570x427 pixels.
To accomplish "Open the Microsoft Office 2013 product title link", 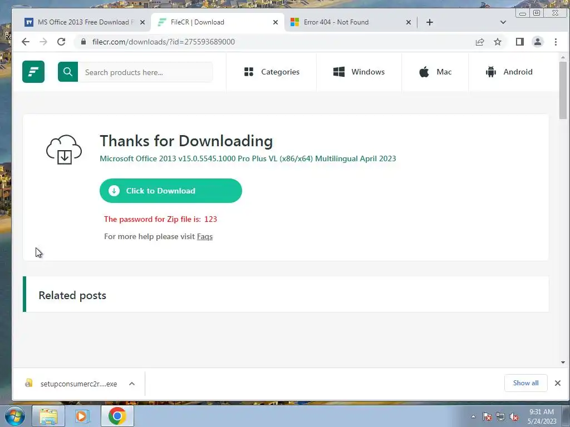I will (x=248, y=158).
